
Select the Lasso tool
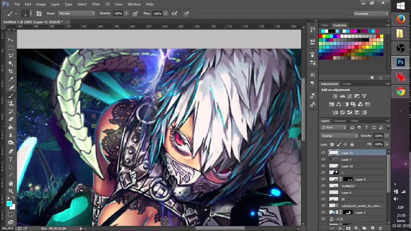[11, 56]
